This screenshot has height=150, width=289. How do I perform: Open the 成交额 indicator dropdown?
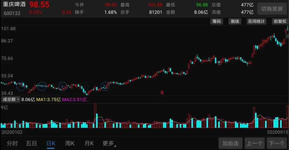point(10,99)
